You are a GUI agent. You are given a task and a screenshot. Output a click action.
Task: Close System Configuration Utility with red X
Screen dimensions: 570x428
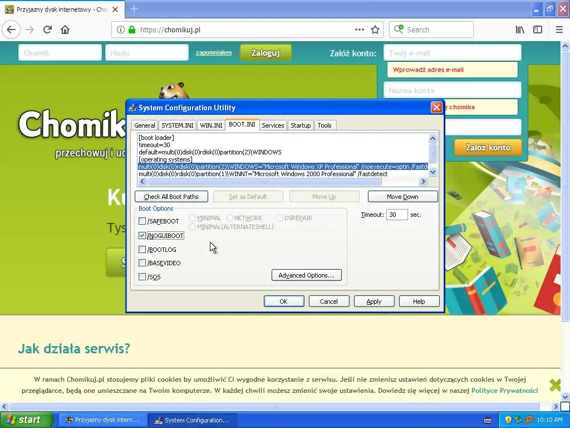(x=436, y=108)
